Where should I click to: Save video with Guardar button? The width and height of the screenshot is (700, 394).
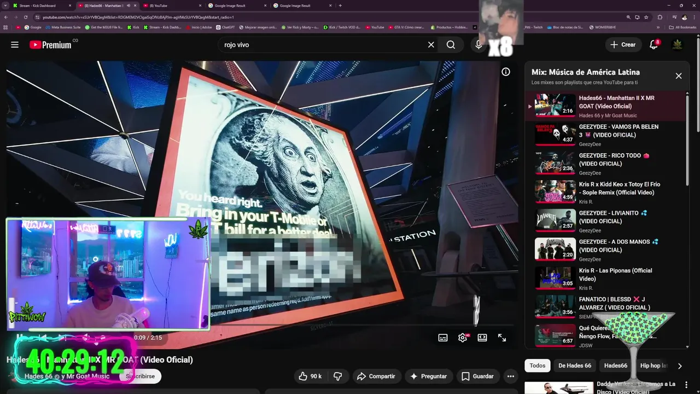click(x=477, y=376)
